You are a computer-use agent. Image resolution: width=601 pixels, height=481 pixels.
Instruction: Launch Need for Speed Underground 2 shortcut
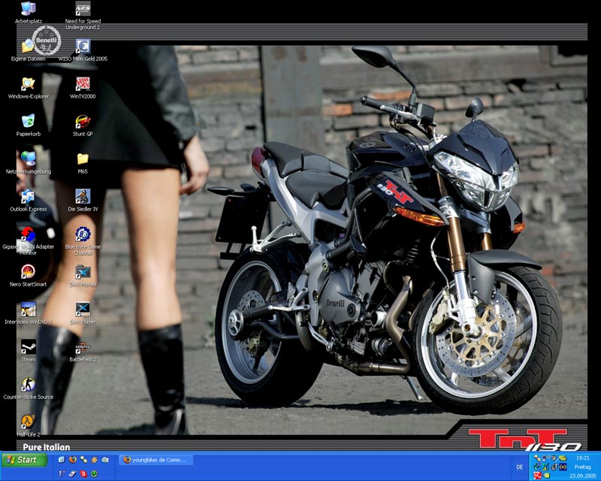pos(83,15)
